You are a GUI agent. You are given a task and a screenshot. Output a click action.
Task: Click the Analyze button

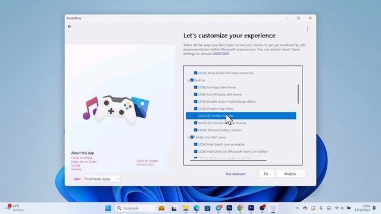pos(291,174)
